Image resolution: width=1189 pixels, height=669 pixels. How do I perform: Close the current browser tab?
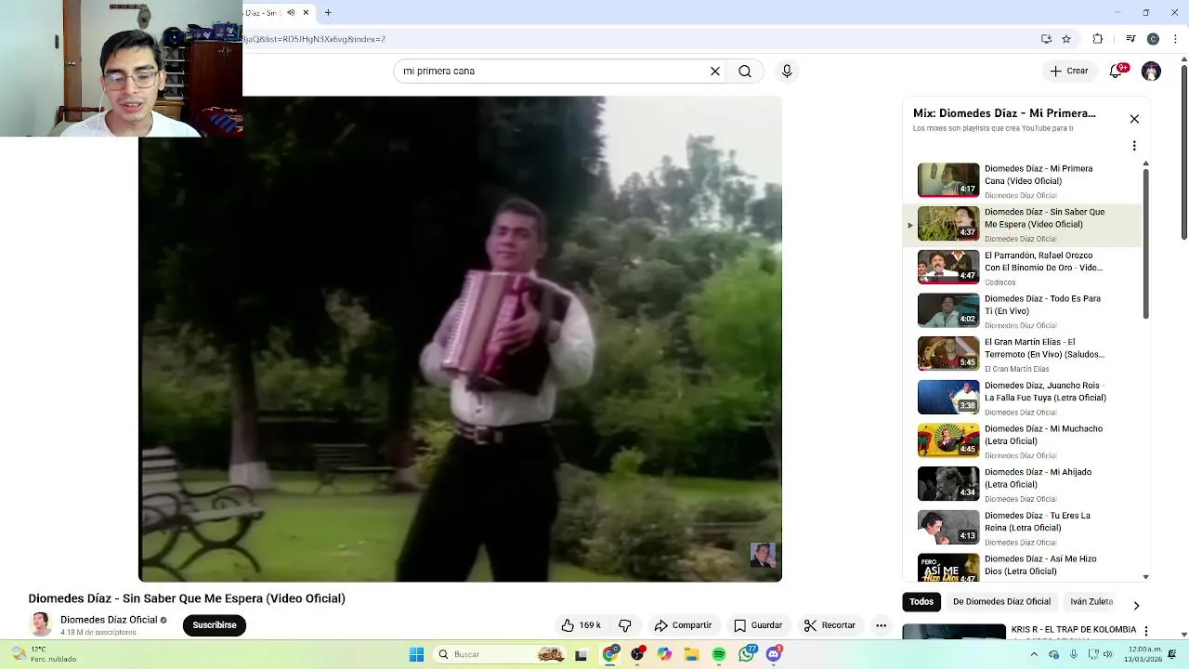tap(306, 12)
